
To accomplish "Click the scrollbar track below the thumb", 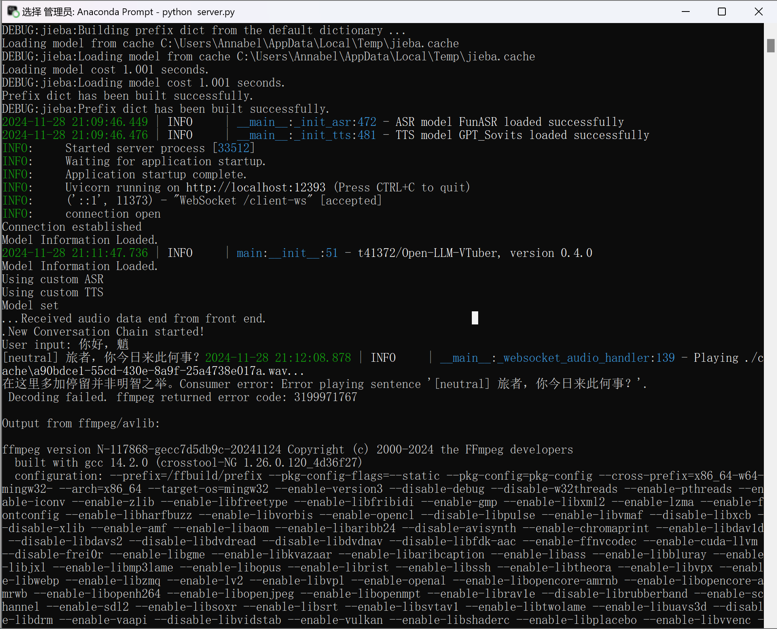I will coord(770,318).
